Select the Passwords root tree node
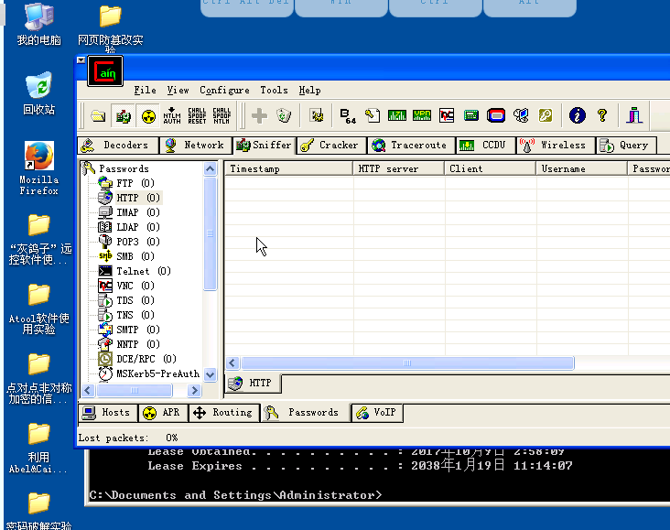This screenshot has height=530, width=670. pyautogui.click(x=124, y=168)
